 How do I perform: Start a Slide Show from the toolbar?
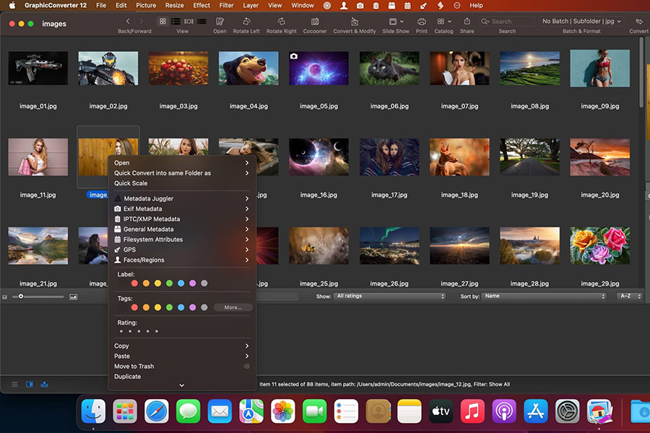pyautogui.click(x=395, y=21)
